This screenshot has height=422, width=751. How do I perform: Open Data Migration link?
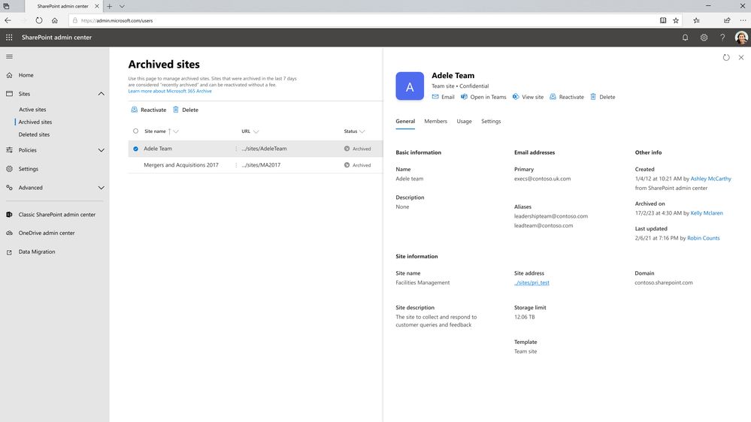(x=37, y=252)
